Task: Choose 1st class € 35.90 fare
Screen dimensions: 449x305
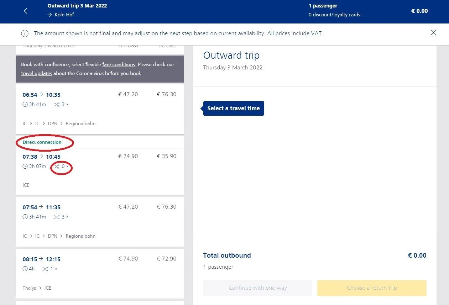Action: 167,156
